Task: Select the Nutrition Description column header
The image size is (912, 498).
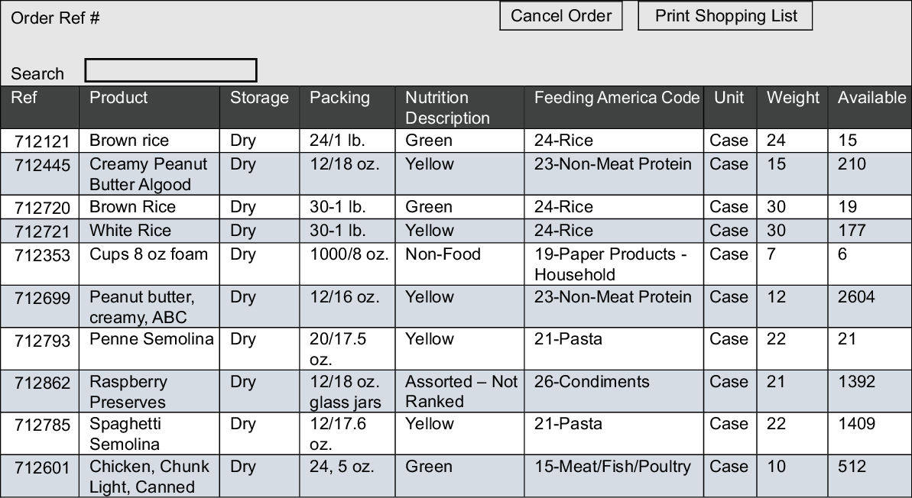Action: [447, 108]
